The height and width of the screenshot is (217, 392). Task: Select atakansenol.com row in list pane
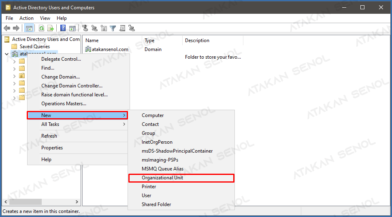pos(110,49)
